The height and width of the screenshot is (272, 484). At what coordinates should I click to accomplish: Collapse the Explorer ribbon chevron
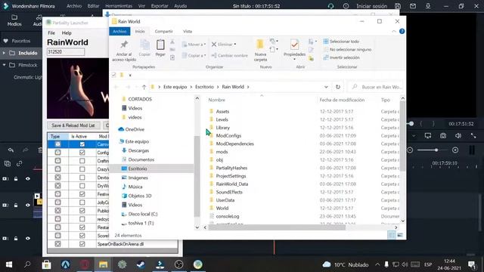(x=394, y=31)
